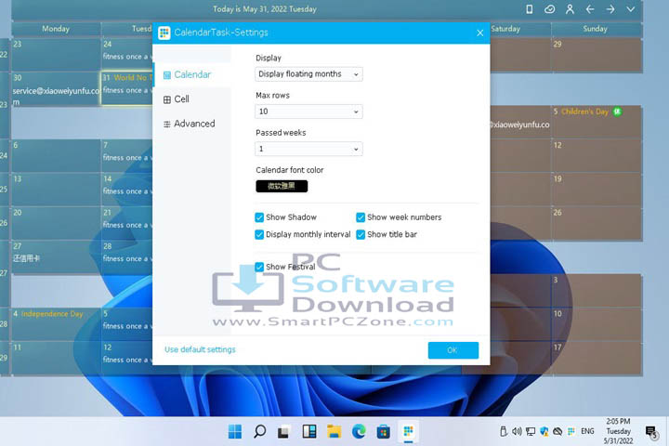Viewport: 669px width, 446px height.
Task: Open taskbar Search
Action: pyautogui.click(x=259, y=431)
